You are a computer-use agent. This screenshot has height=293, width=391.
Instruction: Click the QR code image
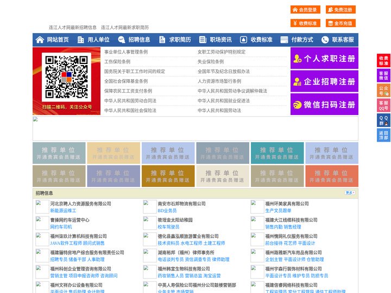[66, 77]
